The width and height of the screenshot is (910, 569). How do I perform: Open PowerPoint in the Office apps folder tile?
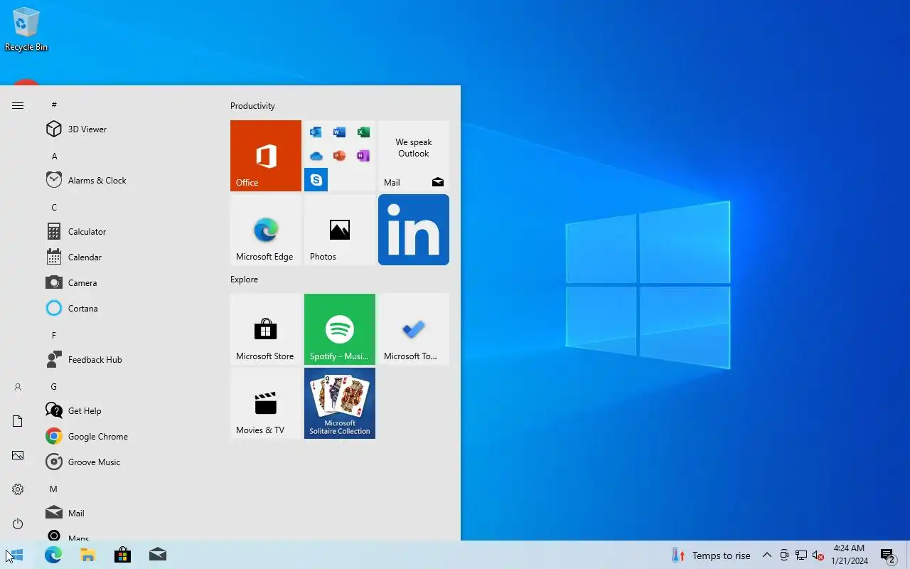click(x=340, y=156)
